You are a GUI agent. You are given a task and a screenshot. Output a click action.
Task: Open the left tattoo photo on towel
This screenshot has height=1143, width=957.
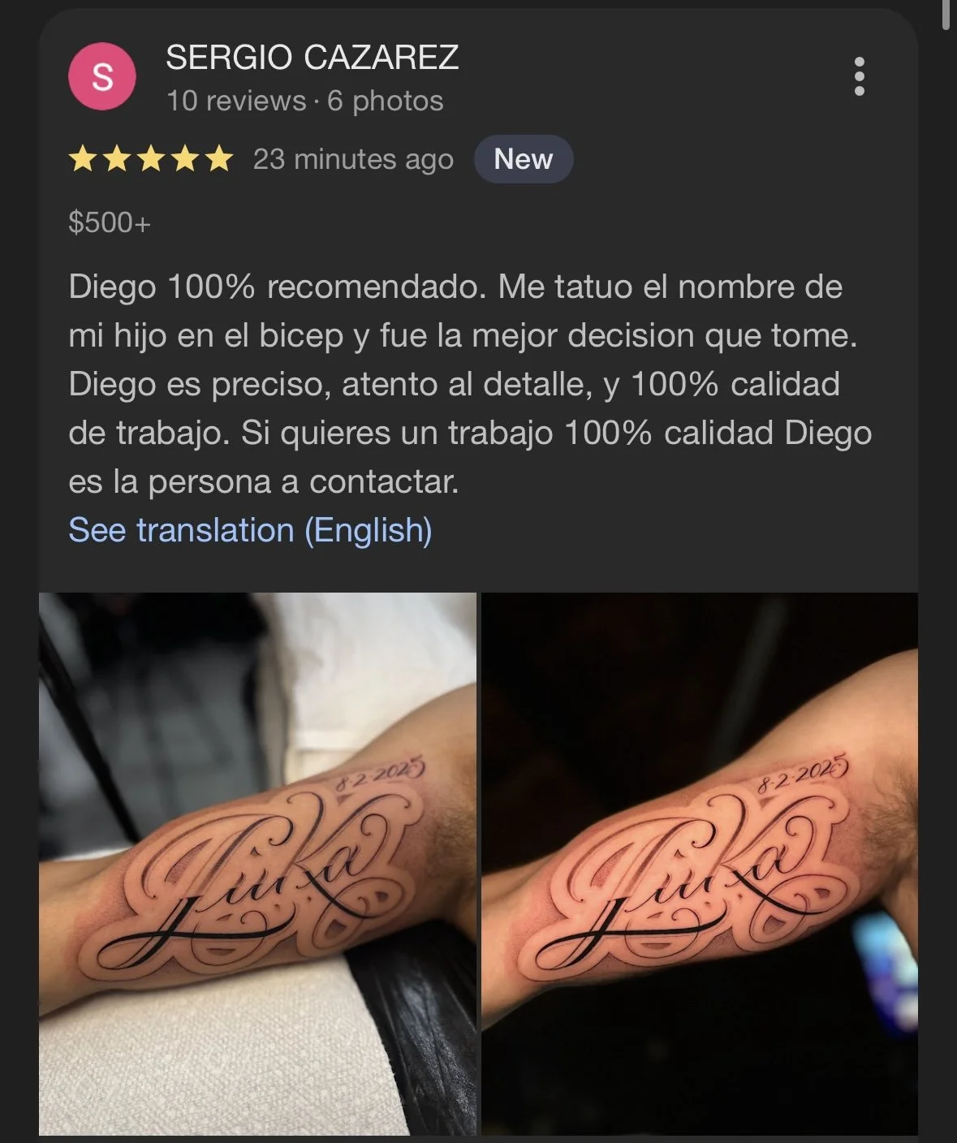coord(257,864)
